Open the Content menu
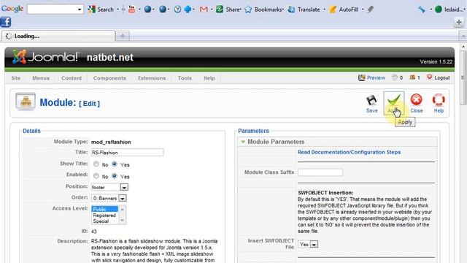Image resolution: width=467 pixels, height=263 pixels. click(72, 78)
